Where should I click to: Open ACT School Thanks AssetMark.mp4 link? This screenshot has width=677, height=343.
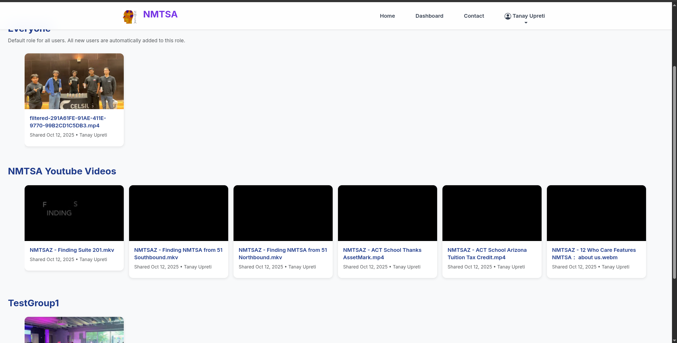tap(382, 254)
